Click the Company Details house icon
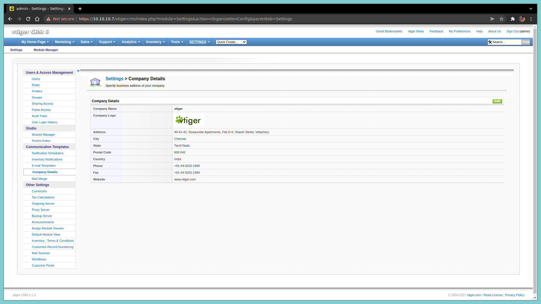This screenshot has width=541, height=304. (95, 82)
